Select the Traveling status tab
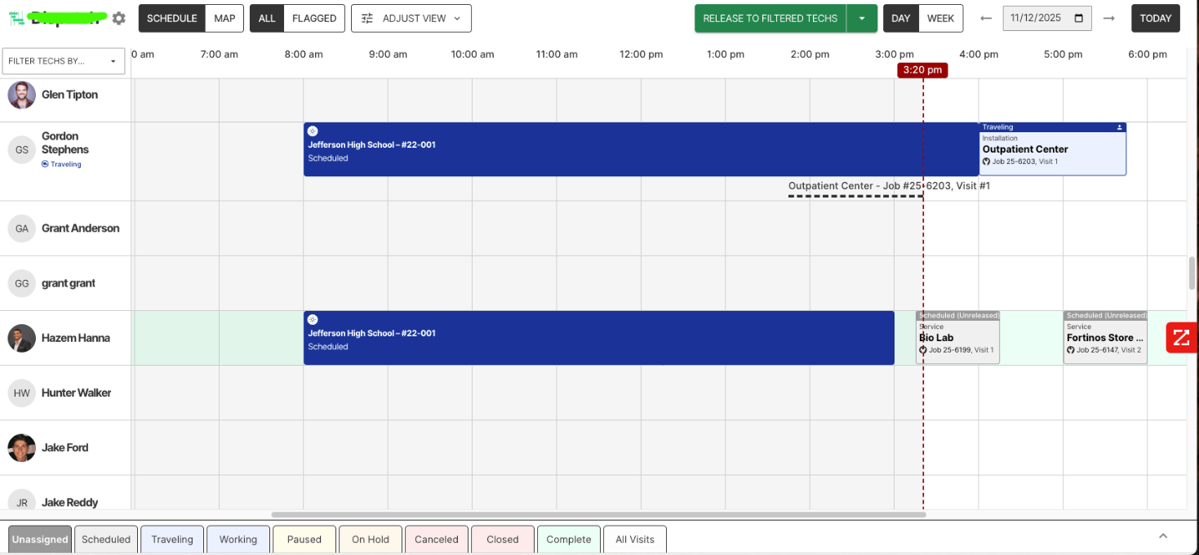The image size is (1199, 555). (172, 539)
